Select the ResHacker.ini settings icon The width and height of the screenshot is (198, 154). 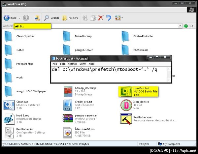pyautogui.click(x=9, y=133)
